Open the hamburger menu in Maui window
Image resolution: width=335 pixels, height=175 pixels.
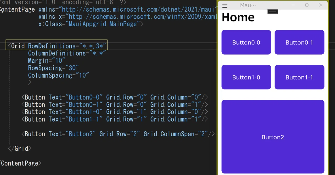click(x=225, y=5)
